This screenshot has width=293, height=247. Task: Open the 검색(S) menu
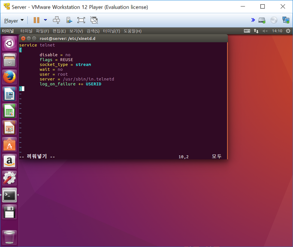click(x=93, y=31)
